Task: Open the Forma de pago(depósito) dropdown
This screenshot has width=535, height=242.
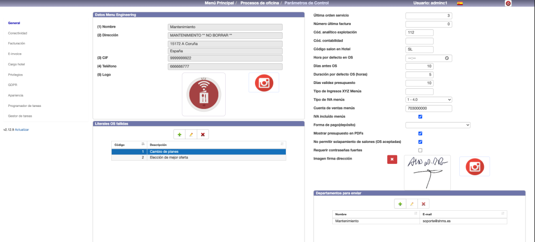Action: pyautogui.click(x=438, y=125)
